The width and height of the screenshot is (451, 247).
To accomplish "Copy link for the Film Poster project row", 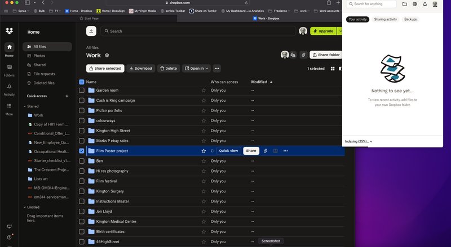I will (x=265, y=151).
